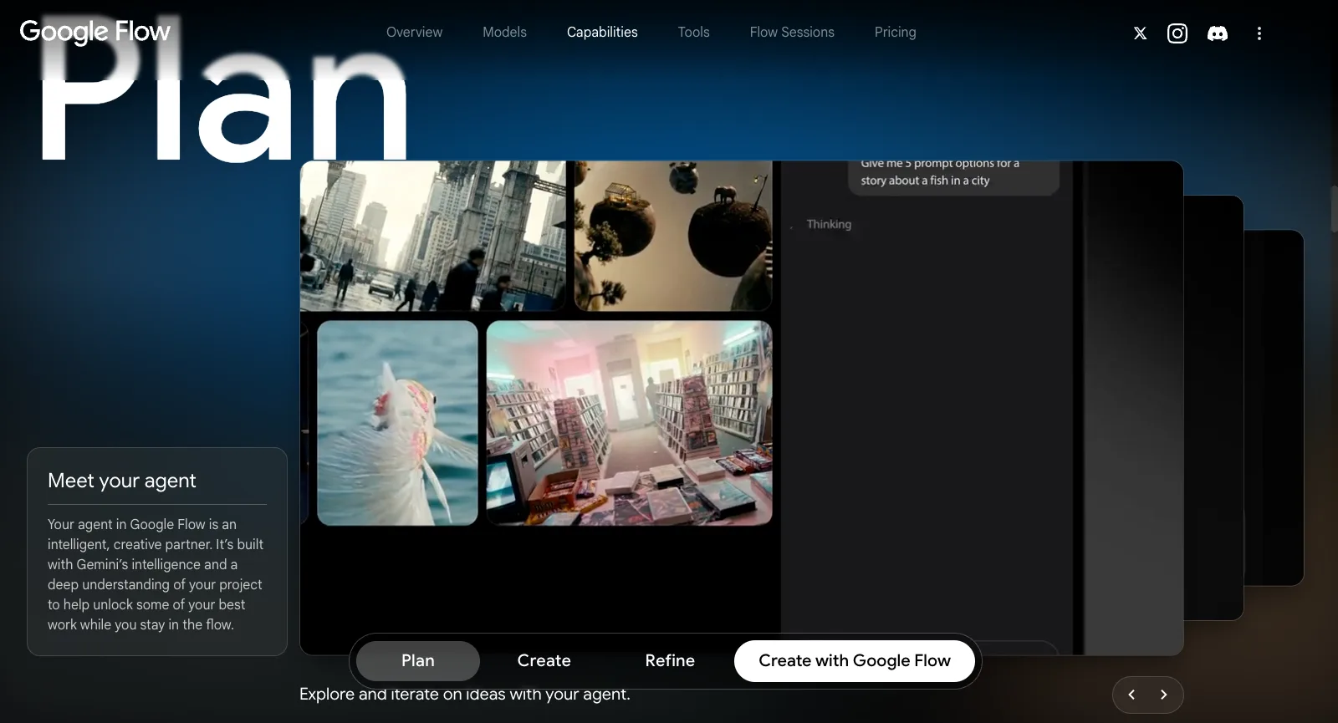Open the three-dot more options menu
Screen dimensions: 1338x723
click(x=1259, y=33)
